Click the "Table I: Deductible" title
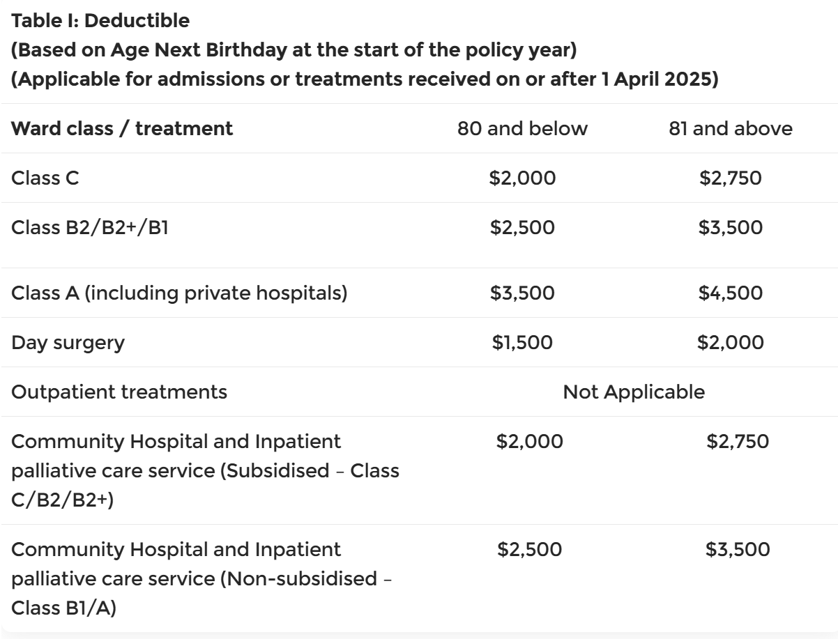The image size is (838, 639). pos(100,21)
